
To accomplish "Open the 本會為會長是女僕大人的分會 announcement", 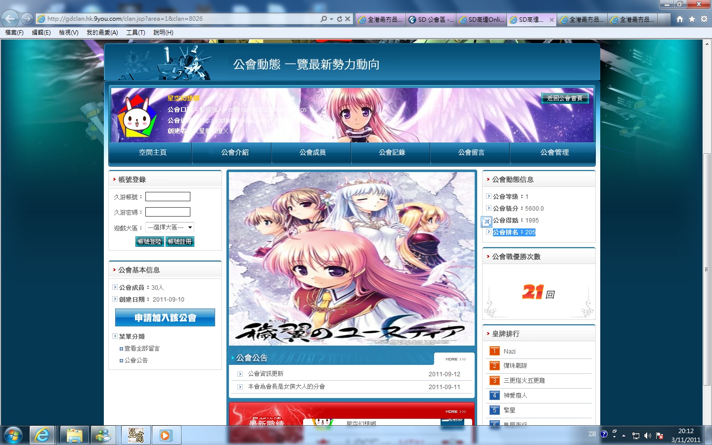I will (286, 387).
